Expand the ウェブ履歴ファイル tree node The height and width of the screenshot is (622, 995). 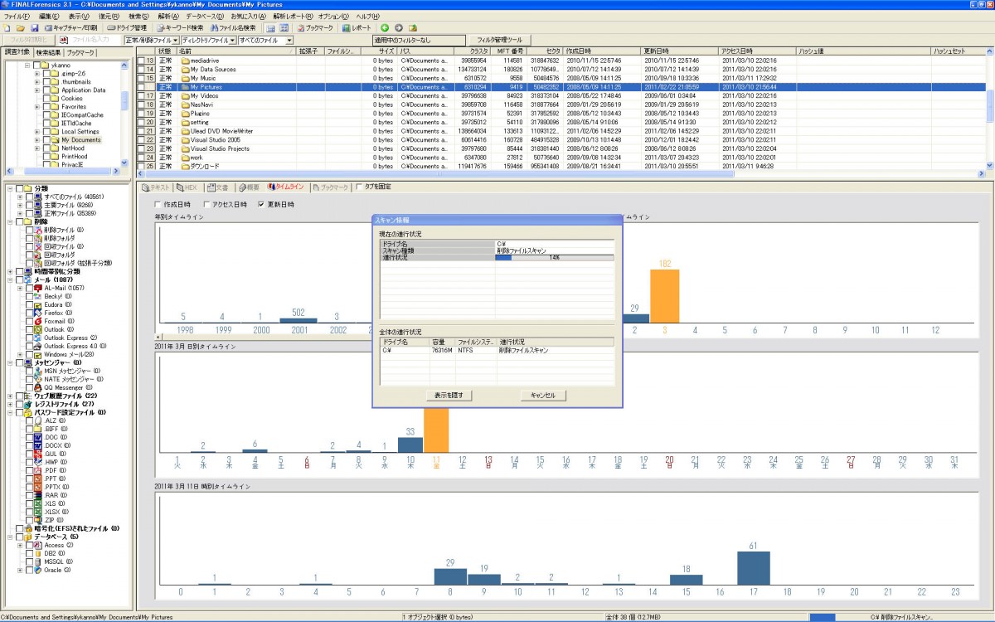point(10,396)
